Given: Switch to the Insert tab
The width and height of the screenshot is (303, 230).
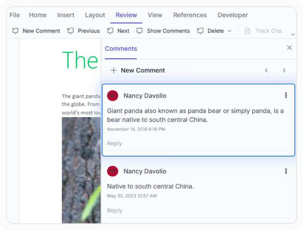Looking at the screenshot, I should click(66, 15).
